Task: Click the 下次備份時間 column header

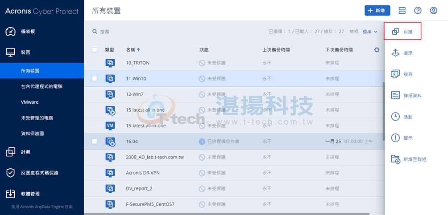Action: pos(339,49)
